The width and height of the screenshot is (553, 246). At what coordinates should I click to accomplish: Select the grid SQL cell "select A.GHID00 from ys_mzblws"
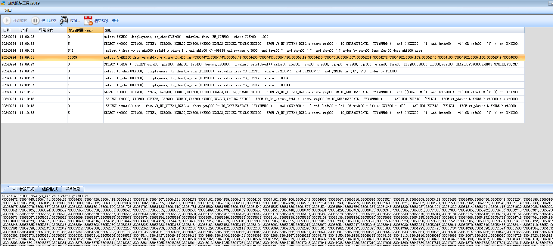tap(314, 57)
